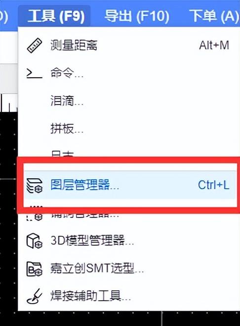Click the command prompt icon beside 命令
The image size is (240, 326).
click(x=35, y=74)
